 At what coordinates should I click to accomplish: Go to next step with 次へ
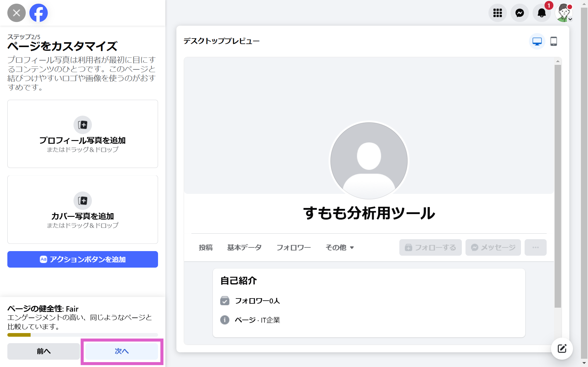tap(122, 351)
